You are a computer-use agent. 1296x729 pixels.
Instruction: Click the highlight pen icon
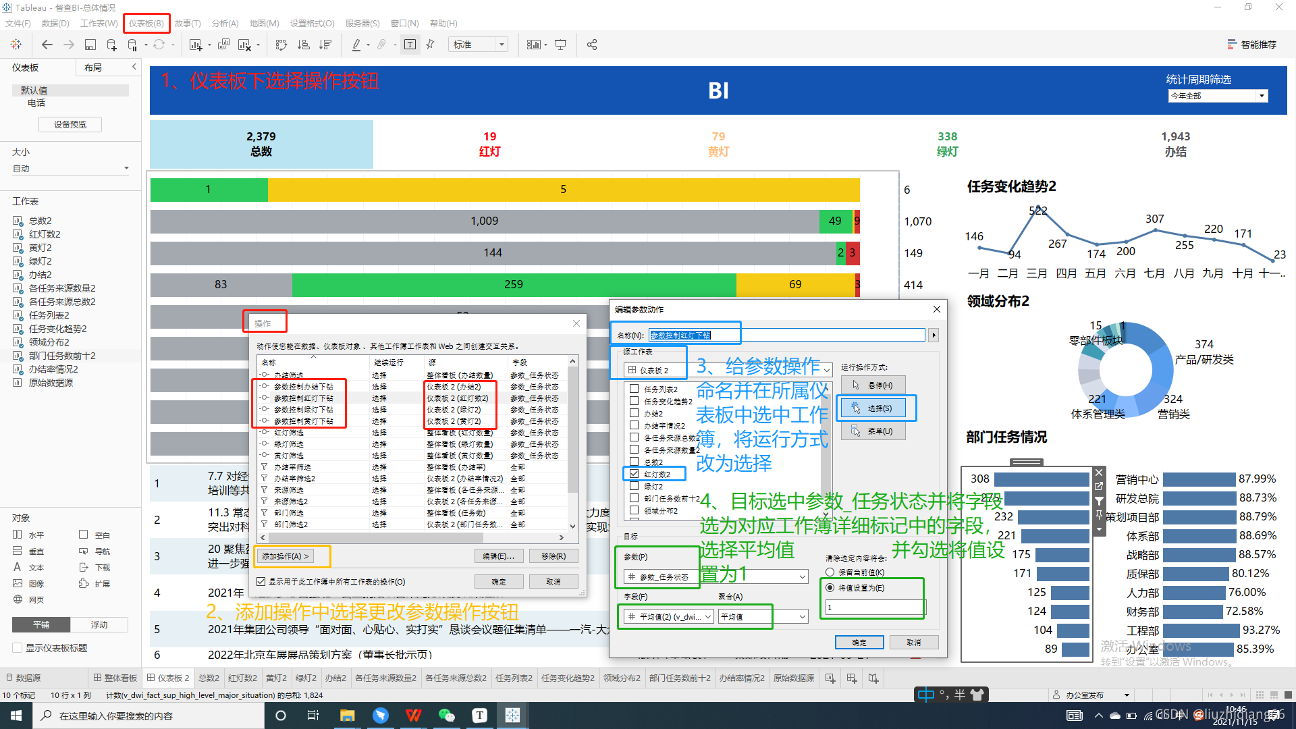pyautogui.click(x=356, y=45)
